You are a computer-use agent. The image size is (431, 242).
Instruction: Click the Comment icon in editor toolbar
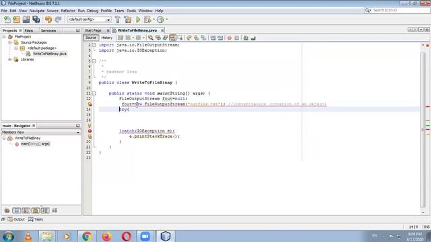click(246, 38)
